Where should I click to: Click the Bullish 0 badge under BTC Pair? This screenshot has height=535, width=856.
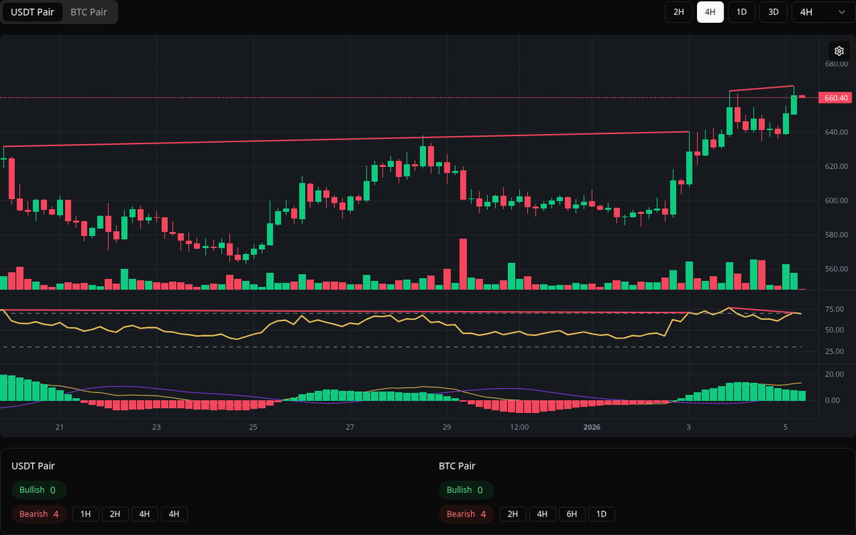click(x=467, y=490)
